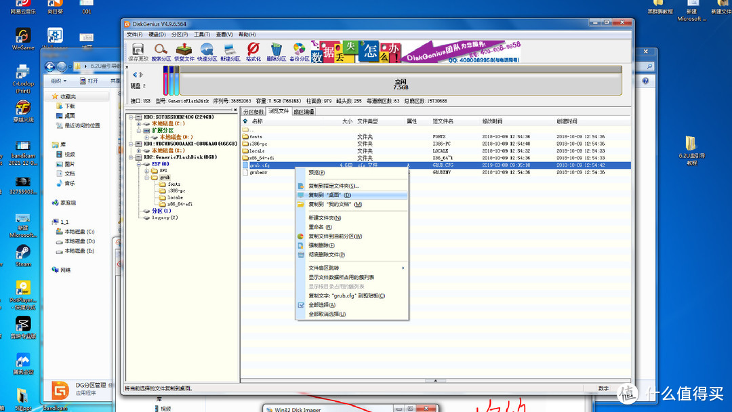
Task: Select the 格式化 (Format) toolbar icon
Action: 253,52
